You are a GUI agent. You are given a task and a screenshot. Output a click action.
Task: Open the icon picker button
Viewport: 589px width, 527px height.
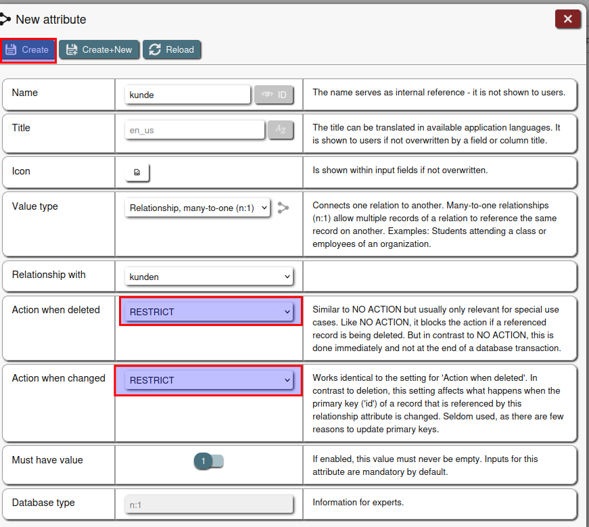137,173
